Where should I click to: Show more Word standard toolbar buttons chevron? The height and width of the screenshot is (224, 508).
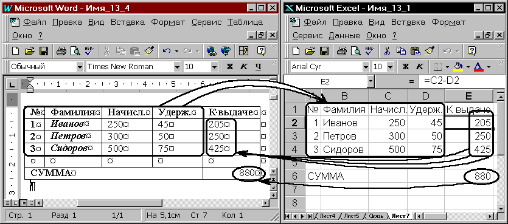click(x=274, y=47)
